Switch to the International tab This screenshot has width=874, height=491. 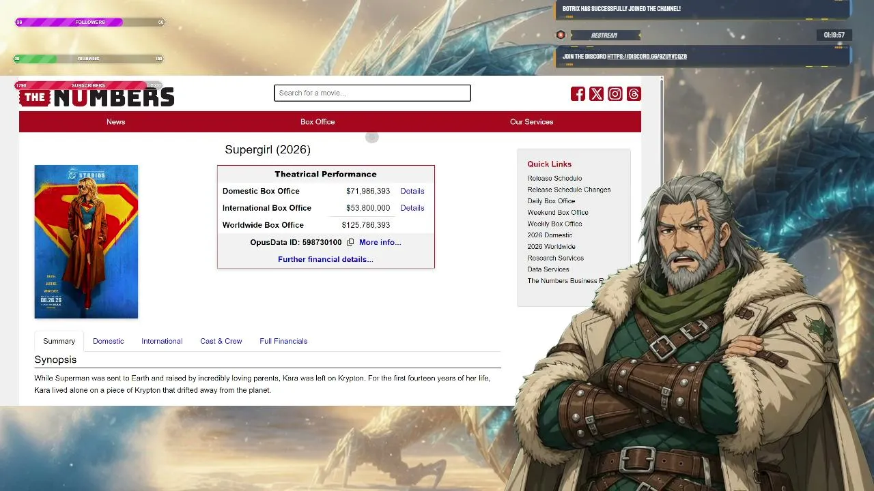click(162, 341)
